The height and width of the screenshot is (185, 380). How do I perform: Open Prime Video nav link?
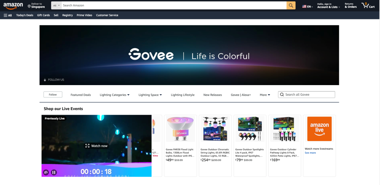click(84, 15)
